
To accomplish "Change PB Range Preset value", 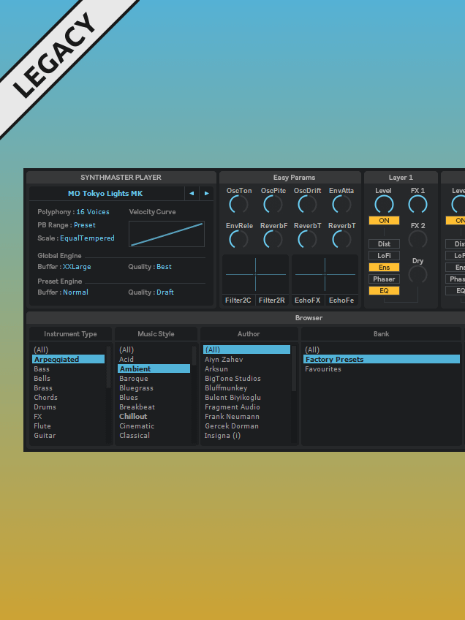I will coord(85,225).
